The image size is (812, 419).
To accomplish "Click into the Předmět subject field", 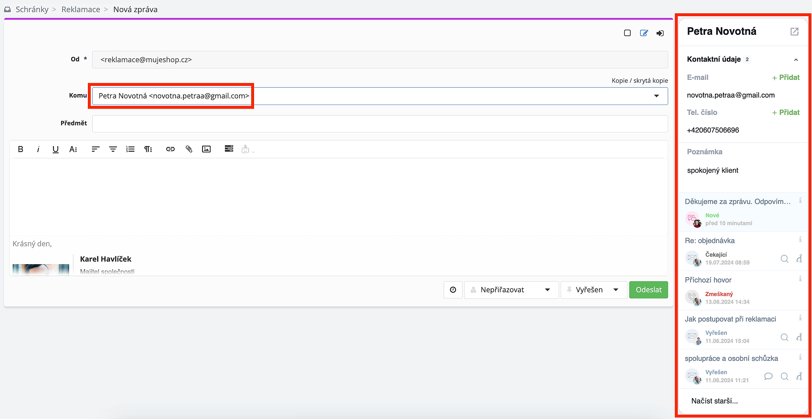I will (380, 124).
